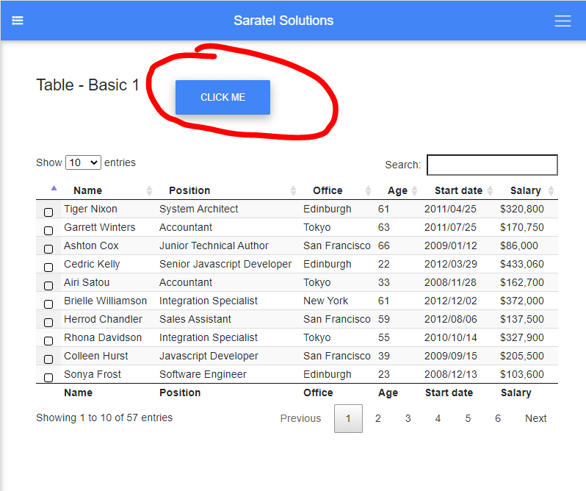Jump to page 6 in pagination
Viewport: 586px width, 491px height.
click(498, 418)
